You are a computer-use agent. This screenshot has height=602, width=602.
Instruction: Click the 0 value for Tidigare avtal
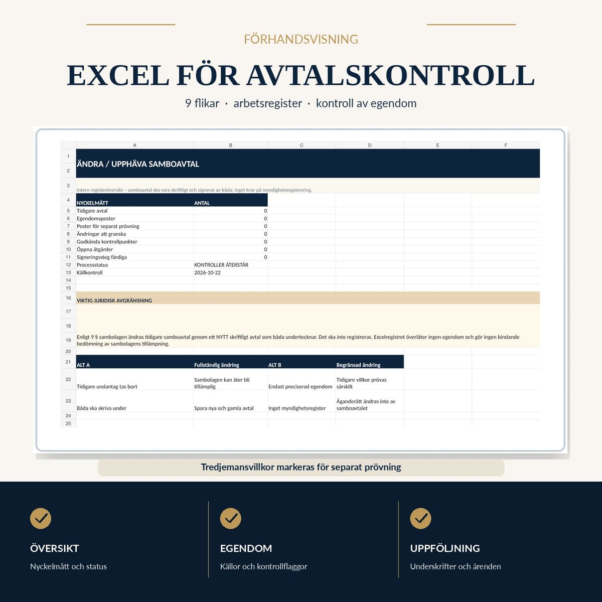(231, 211)
